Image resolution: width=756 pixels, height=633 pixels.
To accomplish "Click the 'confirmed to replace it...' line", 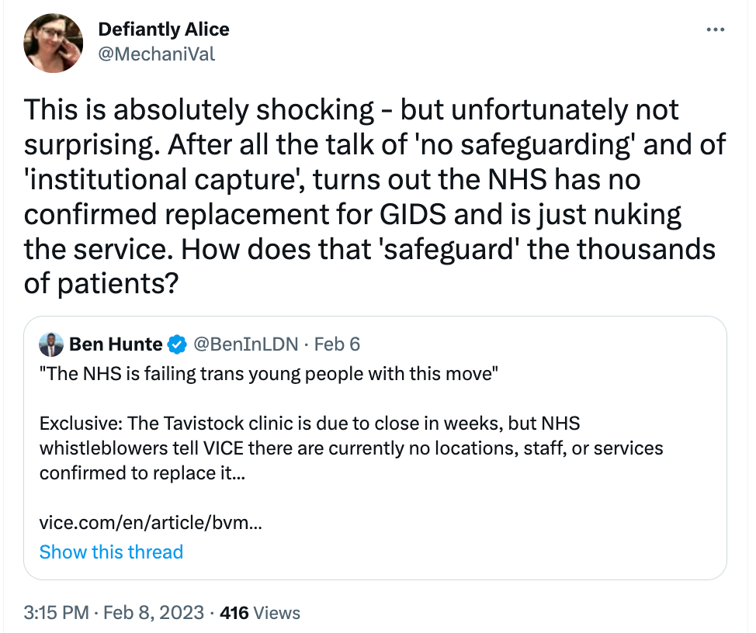I will pos(142,472).
